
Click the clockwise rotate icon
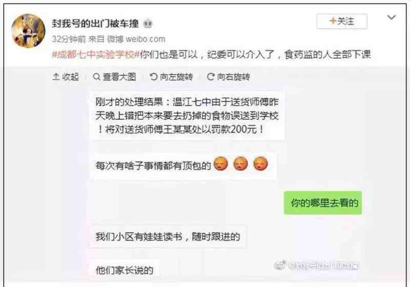pyautogui.click(x=211, y=77)
